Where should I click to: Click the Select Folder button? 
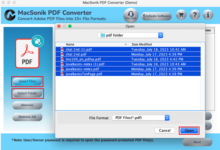coord(27,93)
